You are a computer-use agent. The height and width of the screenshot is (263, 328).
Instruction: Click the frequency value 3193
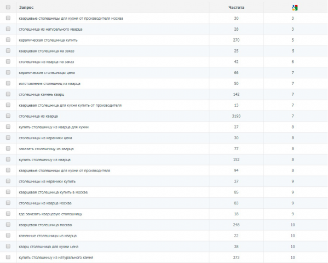coord(236,116)
